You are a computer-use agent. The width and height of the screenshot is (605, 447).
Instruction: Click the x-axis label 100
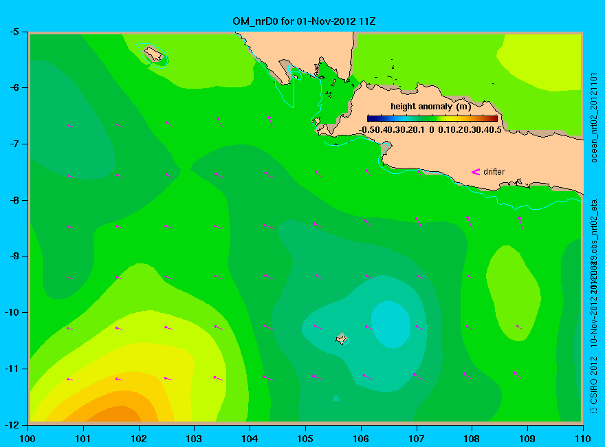click(x=27, y=439)
